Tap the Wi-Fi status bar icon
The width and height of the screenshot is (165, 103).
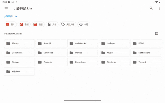tap(156, 2)
